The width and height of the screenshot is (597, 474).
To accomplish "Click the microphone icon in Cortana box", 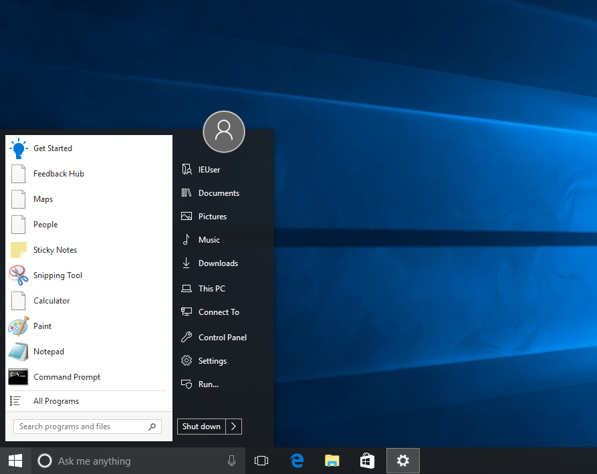I will click(x=231, y=461).
